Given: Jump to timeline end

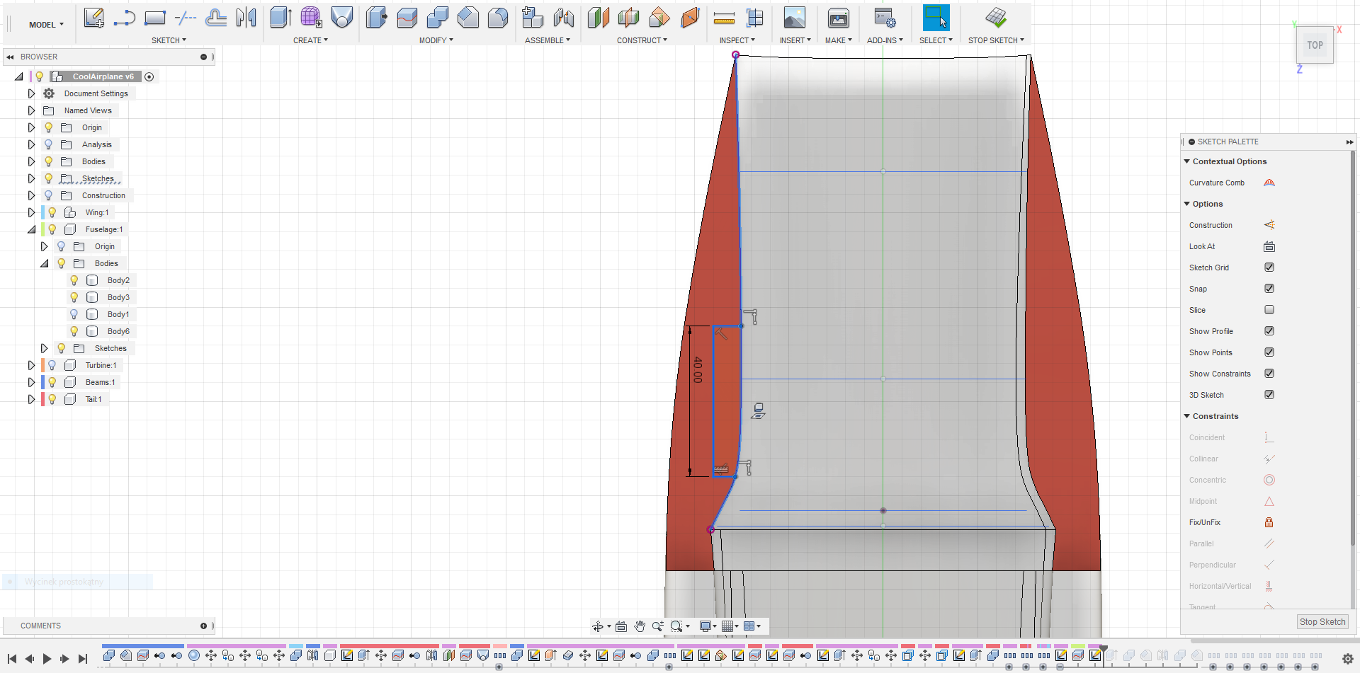Looking at the screenshot, I should [82, 659].
